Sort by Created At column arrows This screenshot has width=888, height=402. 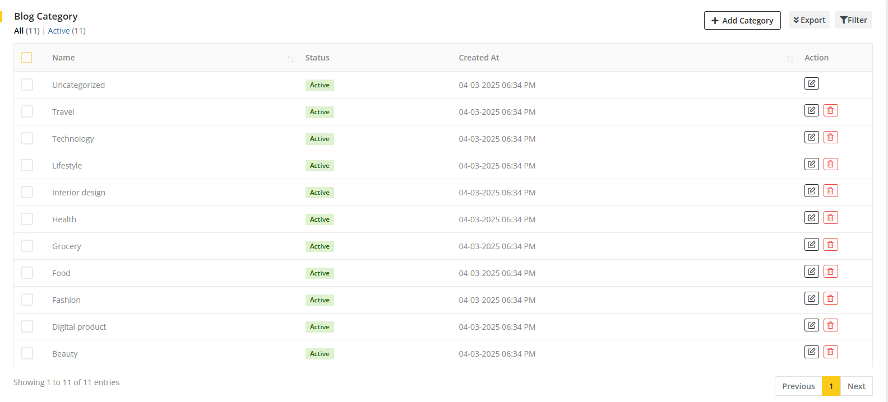789,59
